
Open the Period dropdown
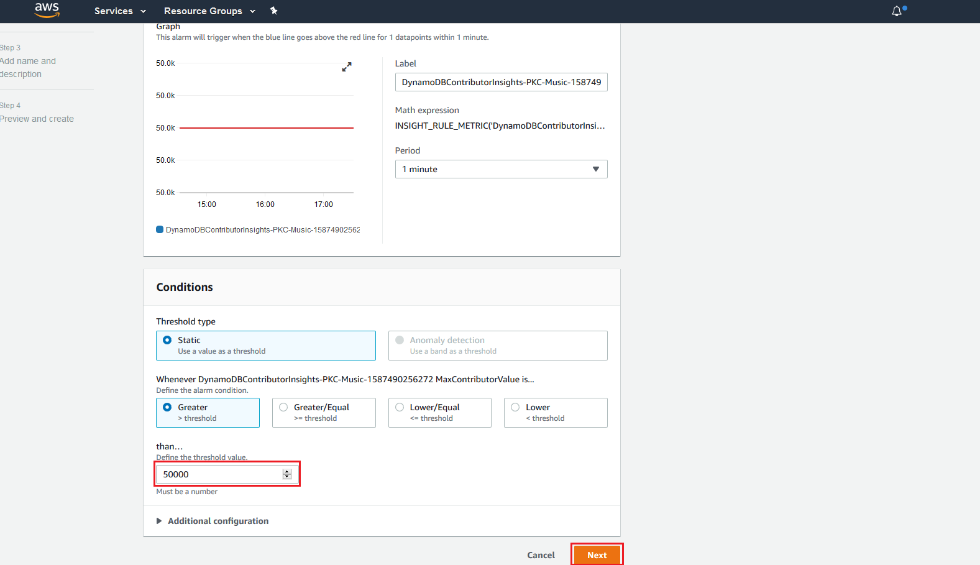click(x=501, y=169)
